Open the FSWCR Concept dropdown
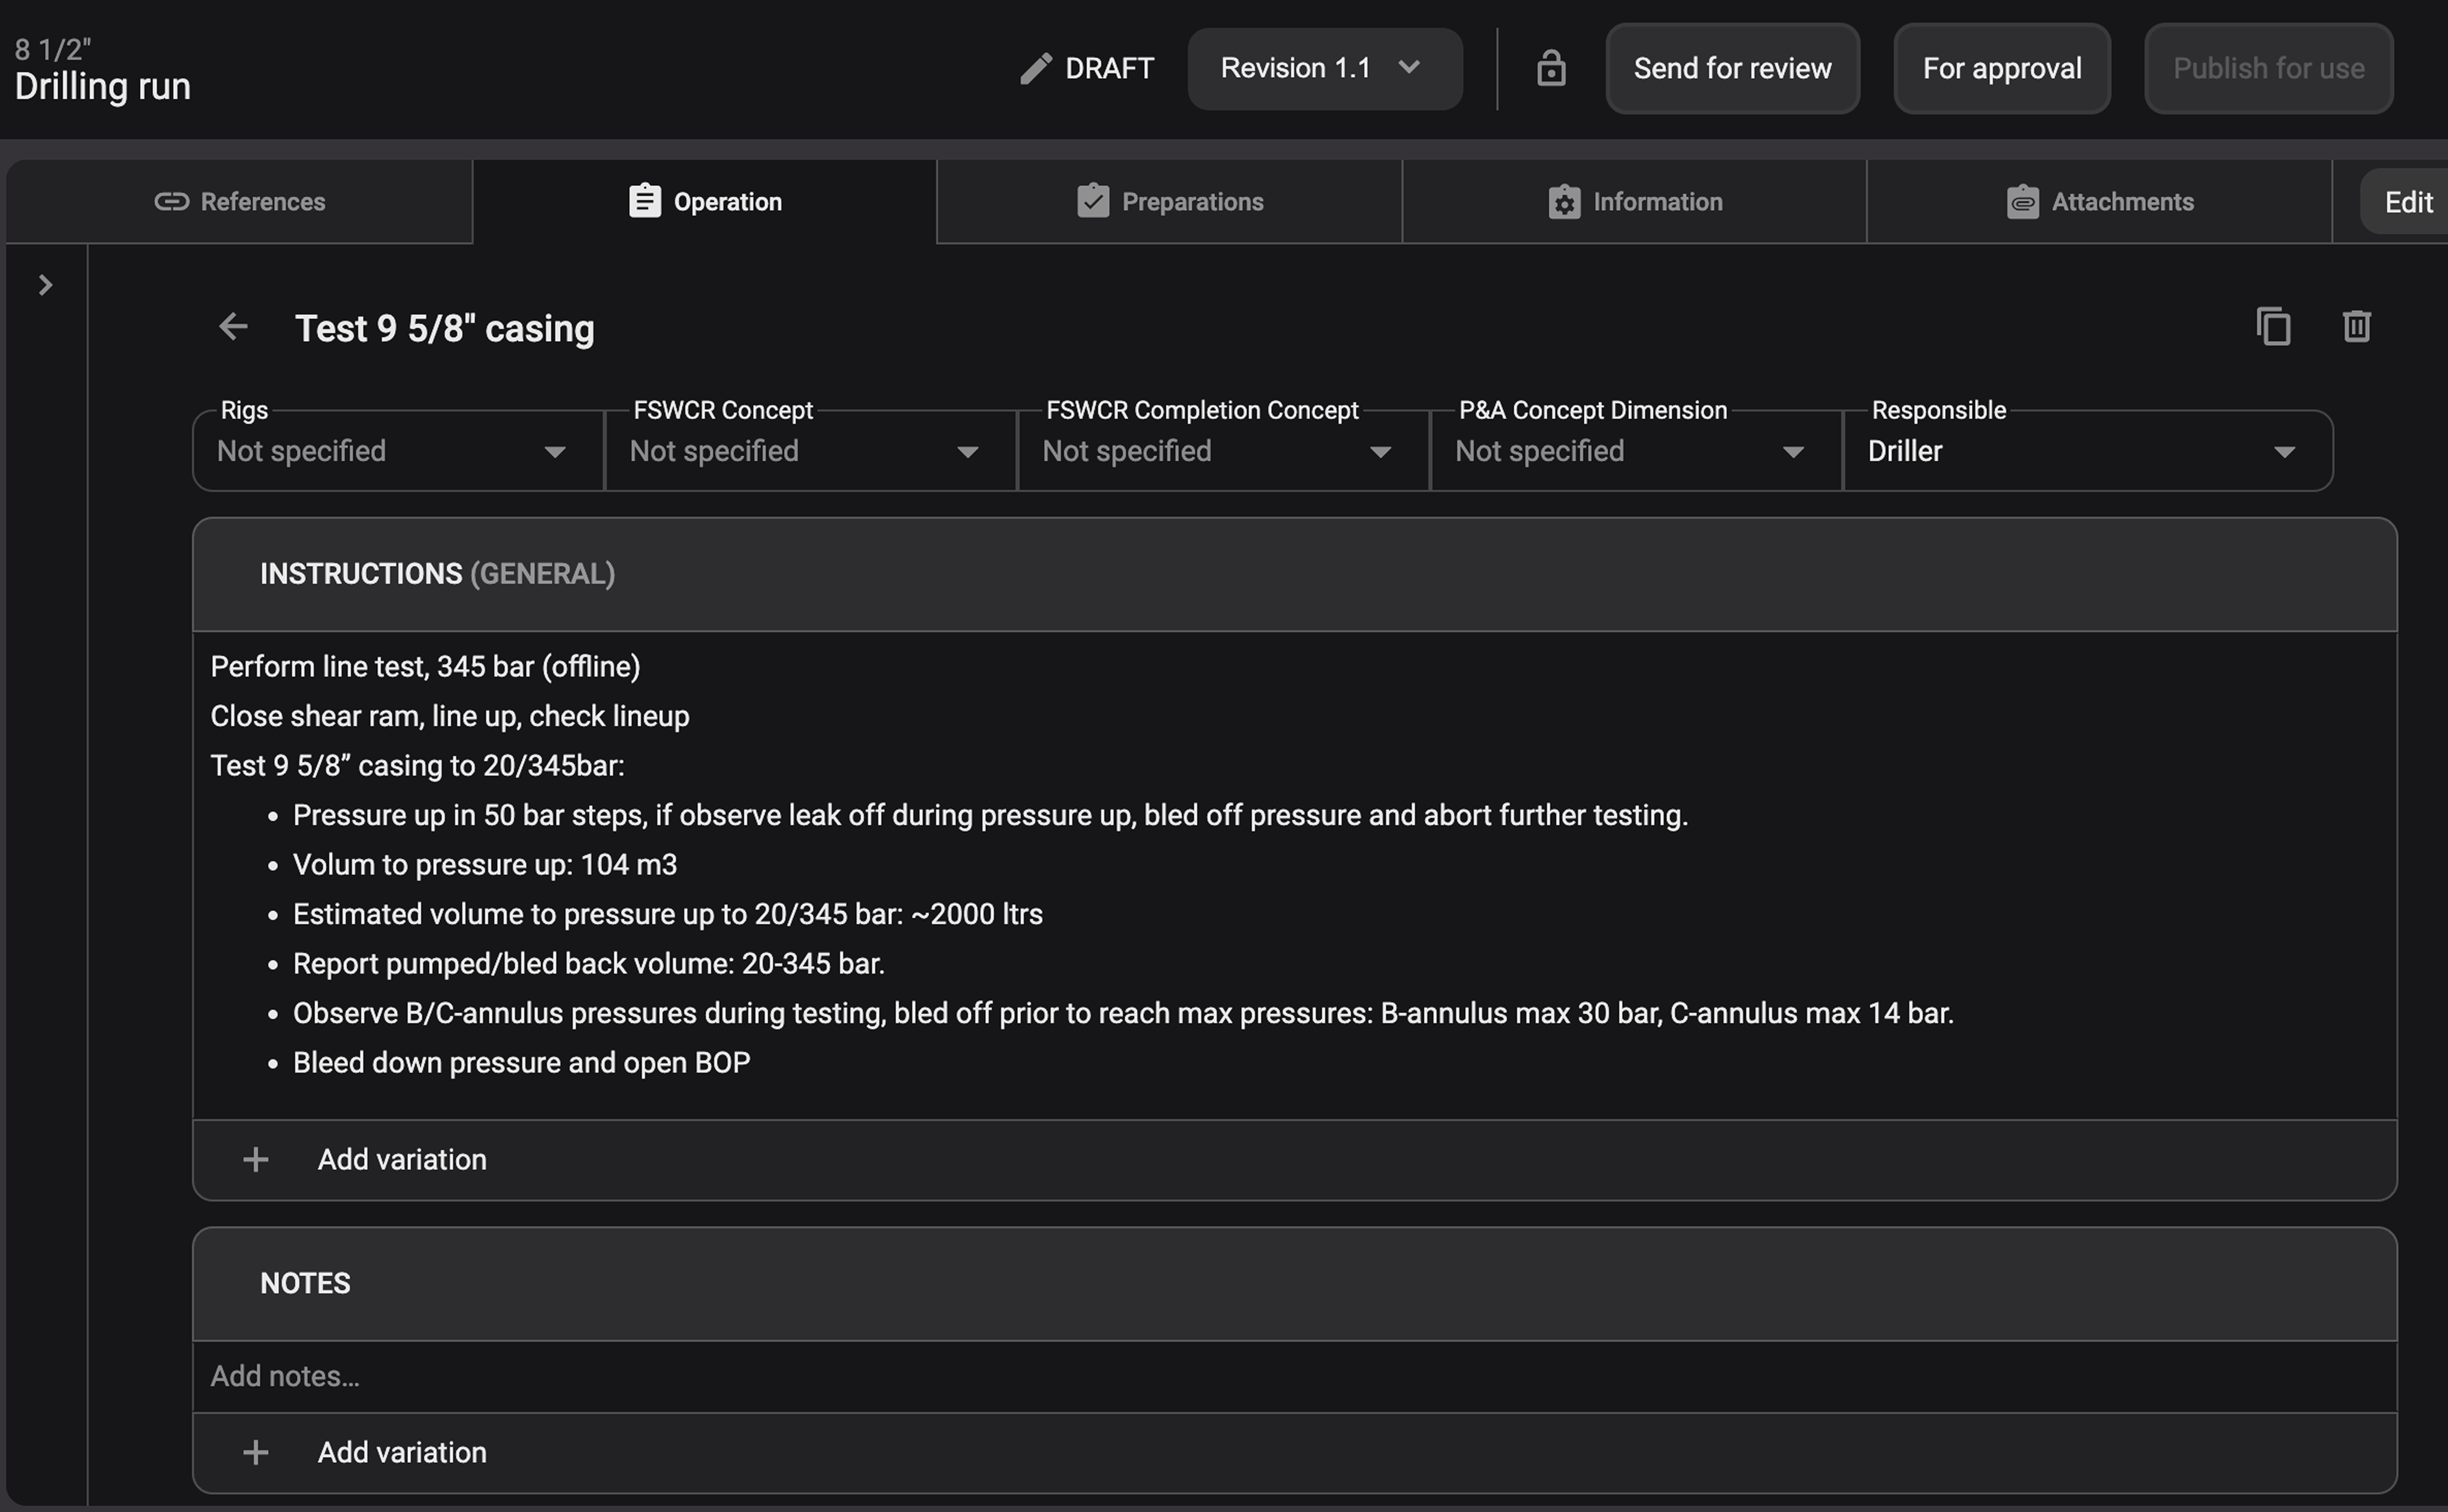The image size is (2448, 1512). coord(809,451)
